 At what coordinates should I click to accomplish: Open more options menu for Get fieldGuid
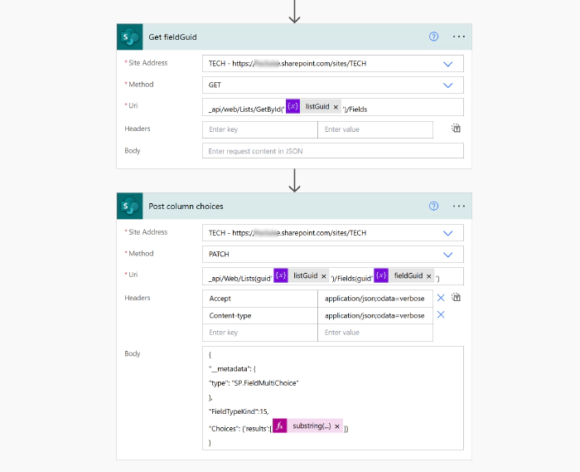(x=459, y=37)
